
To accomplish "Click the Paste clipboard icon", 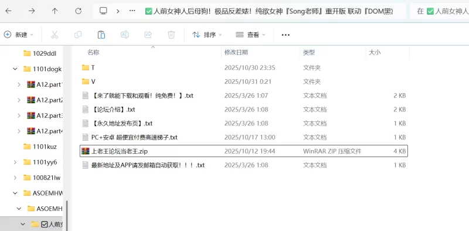I will click(x=101, y=35).
